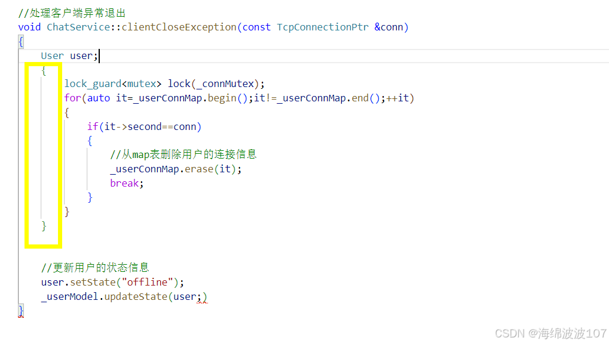
Task: Click 'clientCloseException' function name
Action: 179,27
